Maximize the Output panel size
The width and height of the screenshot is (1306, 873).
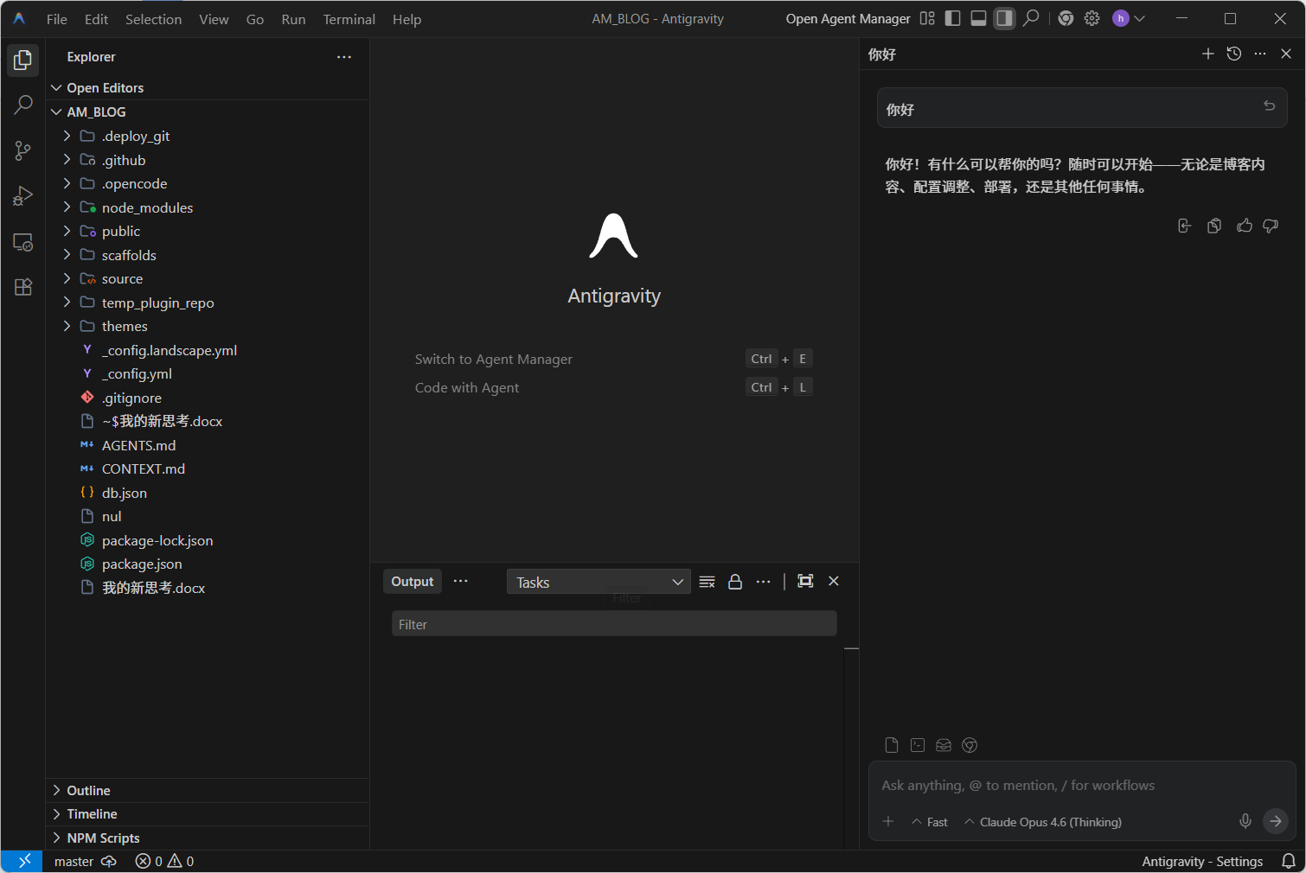[805, 582]
